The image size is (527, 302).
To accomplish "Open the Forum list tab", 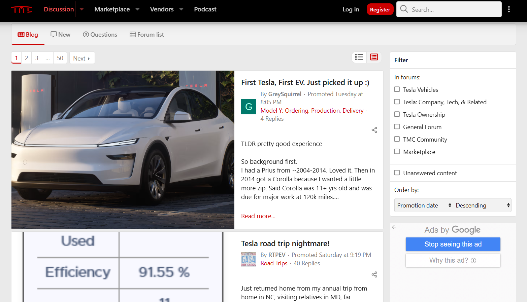I will pos(147,34).
